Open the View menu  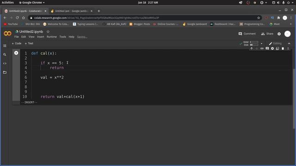pos(31,37)
